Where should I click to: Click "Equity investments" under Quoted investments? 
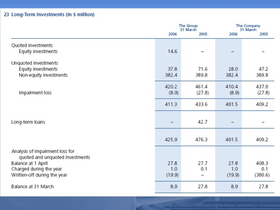[x=38, y=51]
